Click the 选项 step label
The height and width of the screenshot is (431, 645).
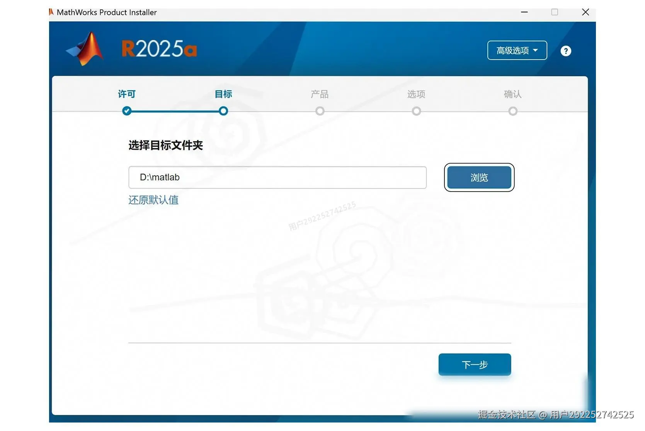(x=416, y=94)
